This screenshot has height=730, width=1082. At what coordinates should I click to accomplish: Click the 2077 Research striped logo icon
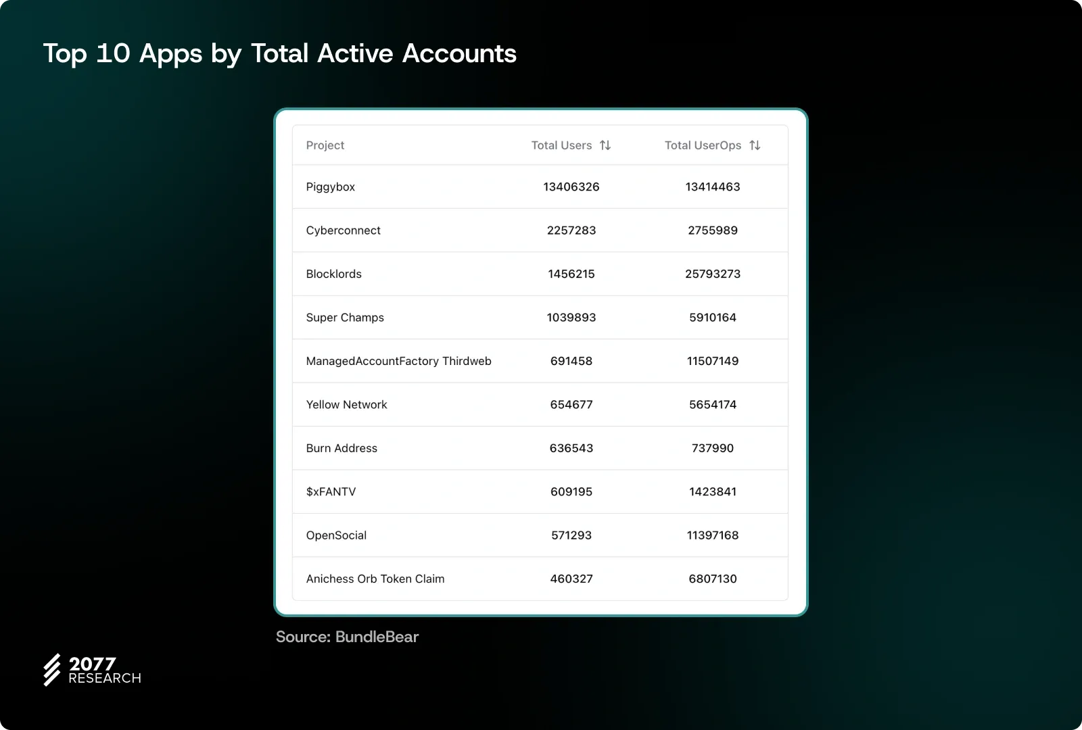click(x=52, y=670)
